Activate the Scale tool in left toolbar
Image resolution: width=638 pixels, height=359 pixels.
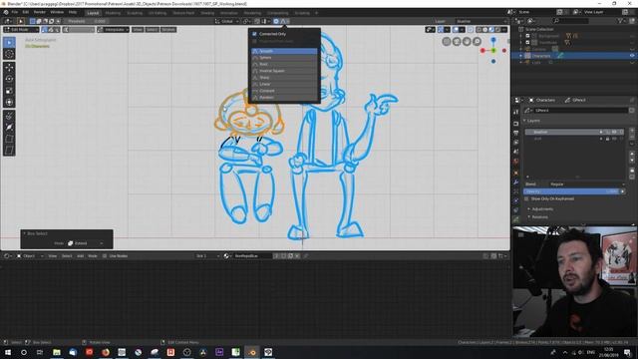coord(9,91)
